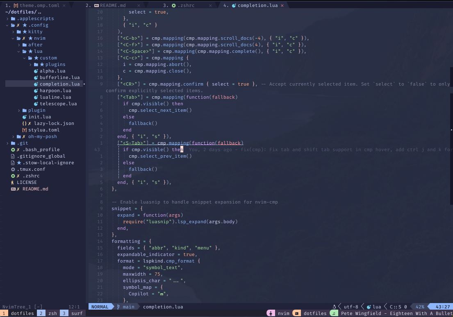Collapse the lua folder chevron
This screenshot has width=453, height=317.
[19, 51]
